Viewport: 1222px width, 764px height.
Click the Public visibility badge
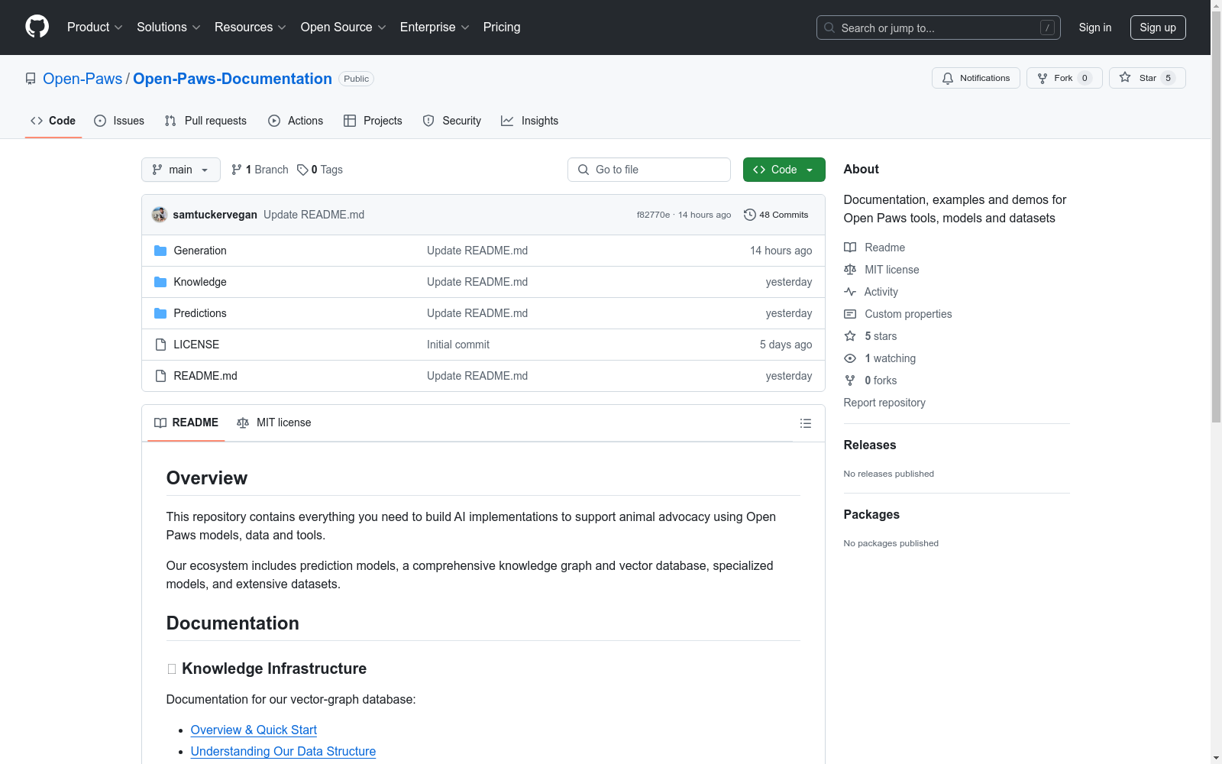tap(356, 79)
